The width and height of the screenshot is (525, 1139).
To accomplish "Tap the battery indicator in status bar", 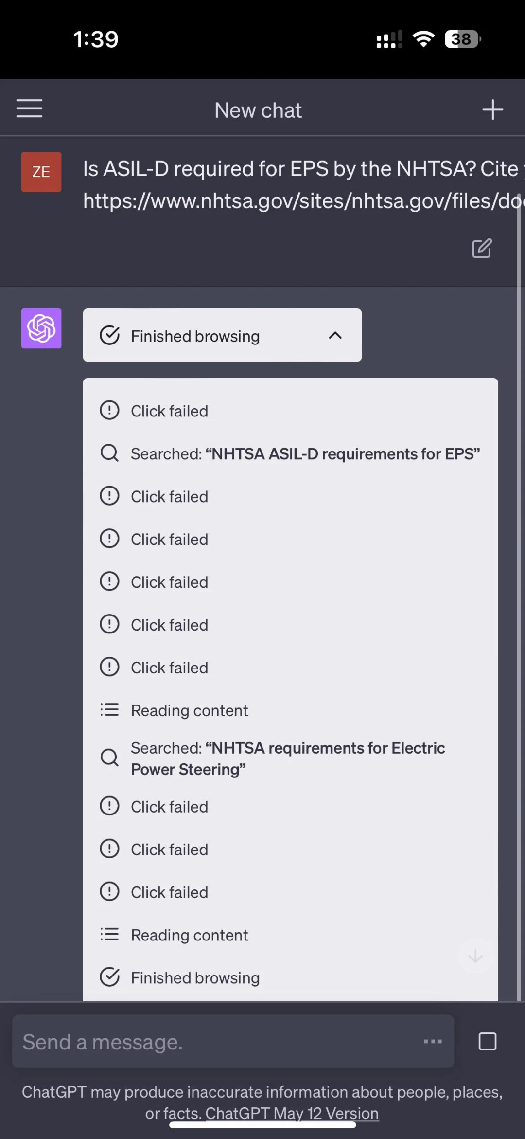I will 462,39.
